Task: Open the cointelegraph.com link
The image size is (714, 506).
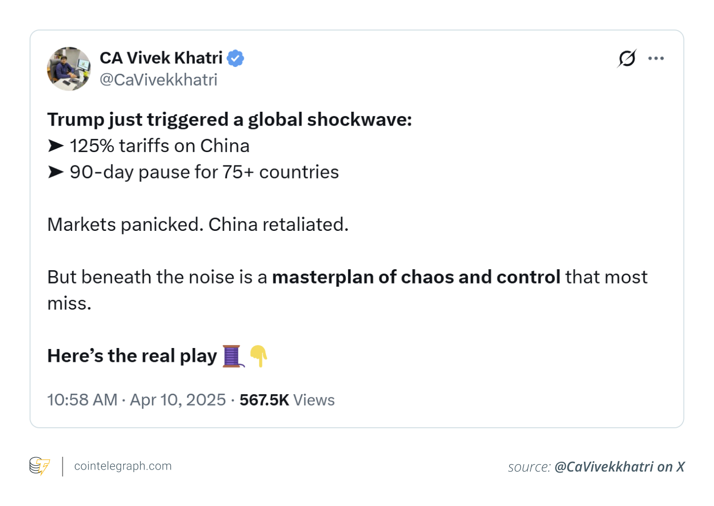Action: (x=123, y=466)
